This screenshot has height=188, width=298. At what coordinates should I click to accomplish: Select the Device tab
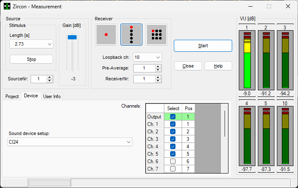(31, 96)
